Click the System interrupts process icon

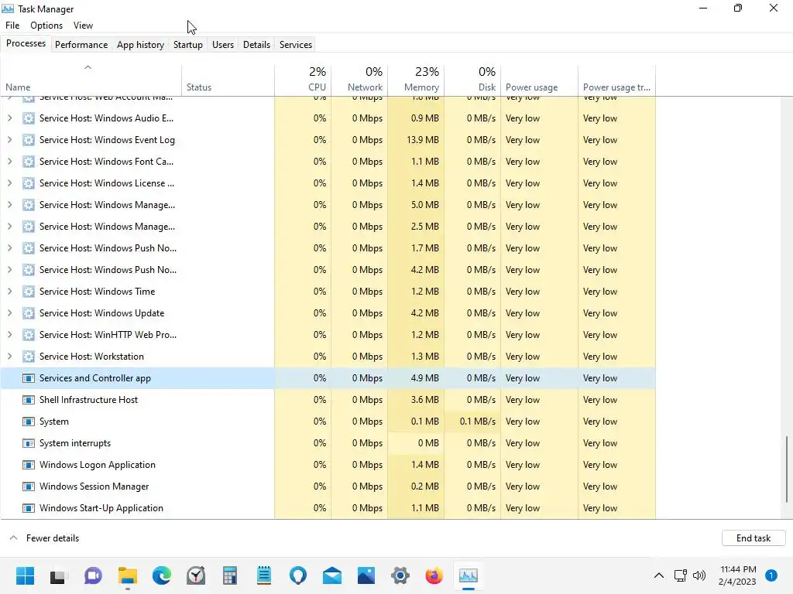[x=29, y=443]
